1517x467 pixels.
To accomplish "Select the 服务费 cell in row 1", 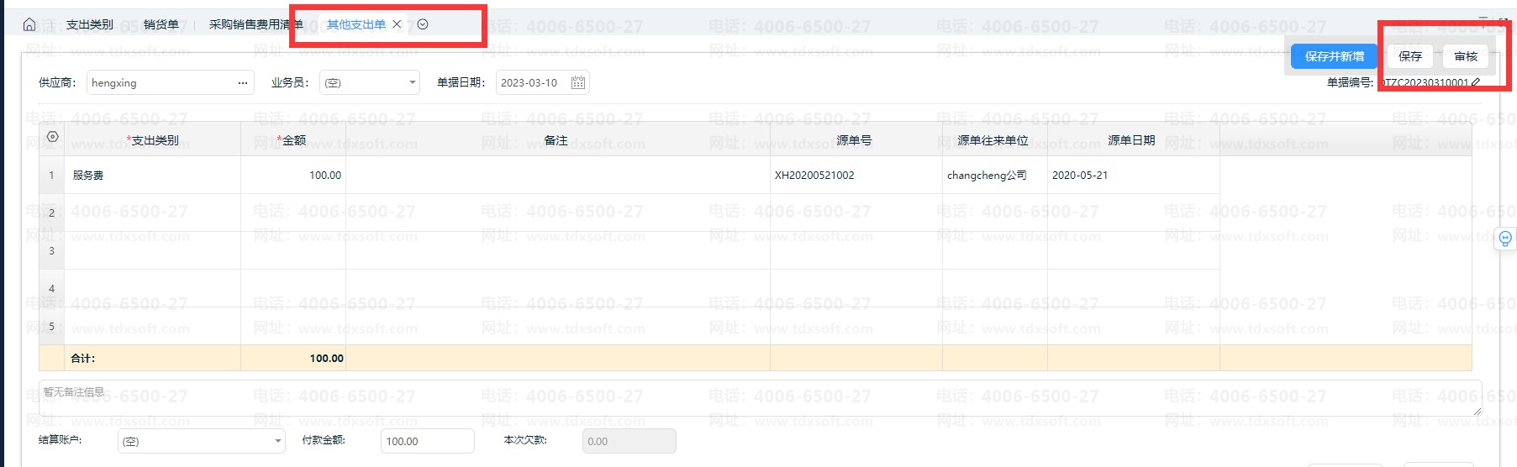I will [x=151, y=176].
